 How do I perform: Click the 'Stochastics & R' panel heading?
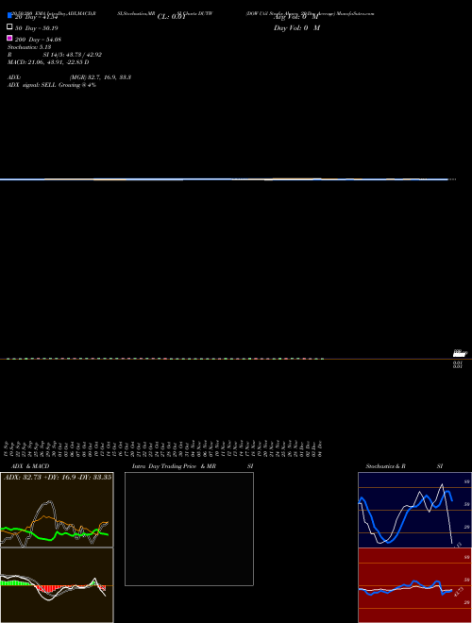coord(385,466)
